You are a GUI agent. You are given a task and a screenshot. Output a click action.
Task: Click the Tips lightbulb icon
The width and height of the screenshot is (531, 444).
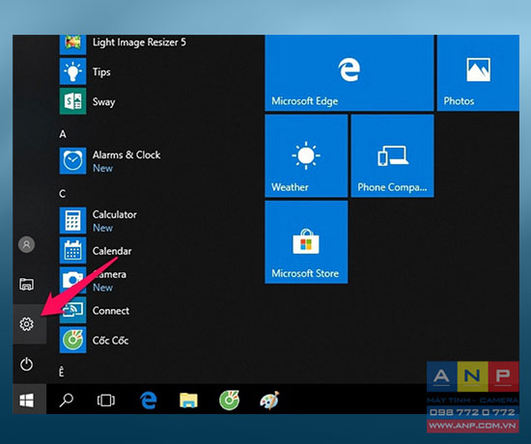coord(72,71)
